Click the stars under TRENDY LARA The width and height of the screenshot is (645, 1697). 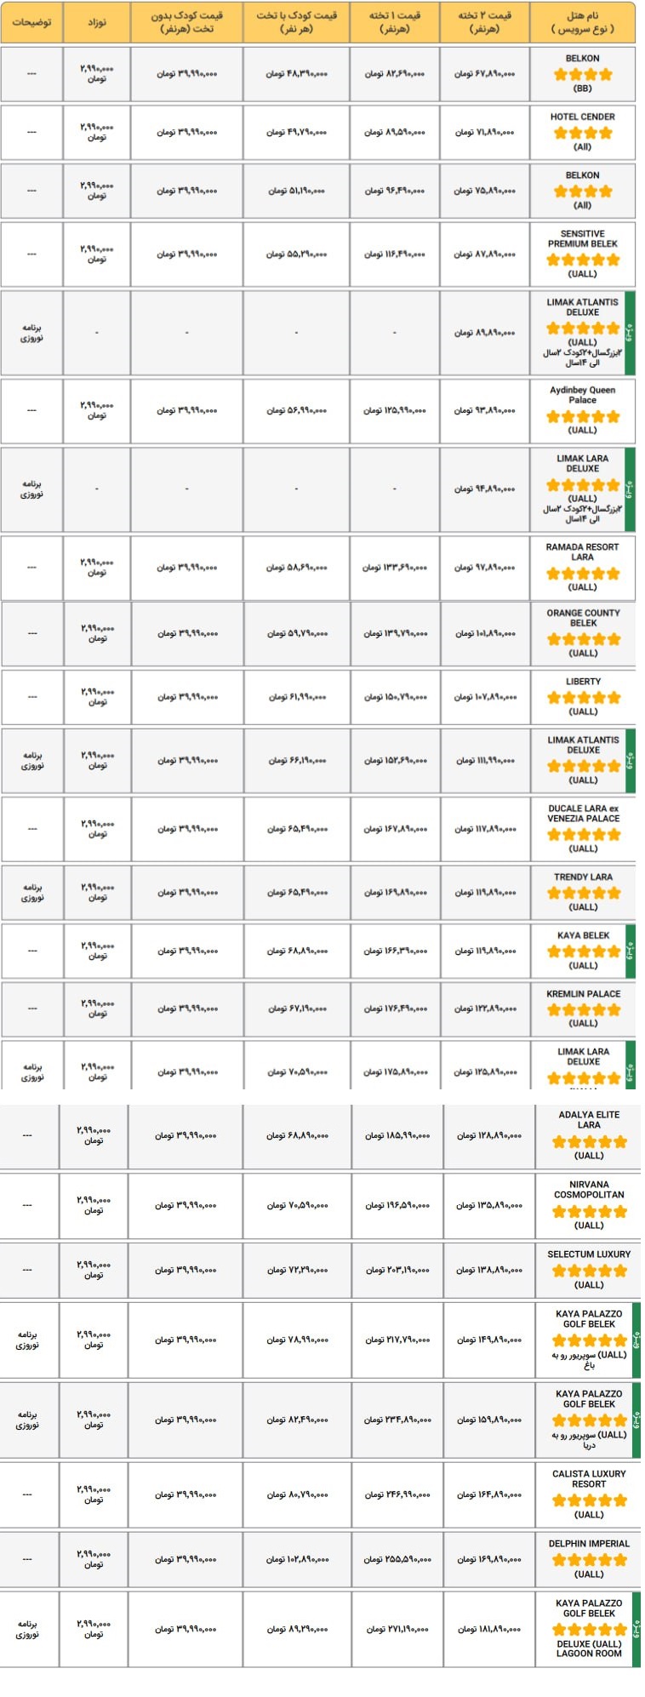583,893
